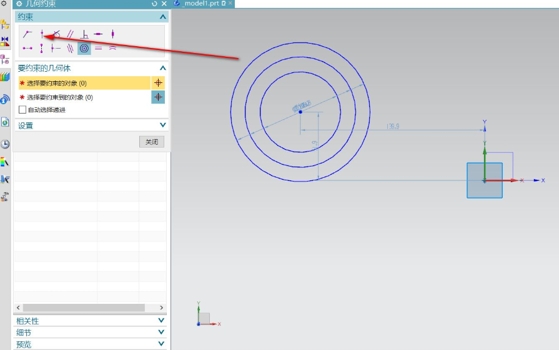Click crosshair for 选择要约束到的对象
559x350 pixels.
158,97
